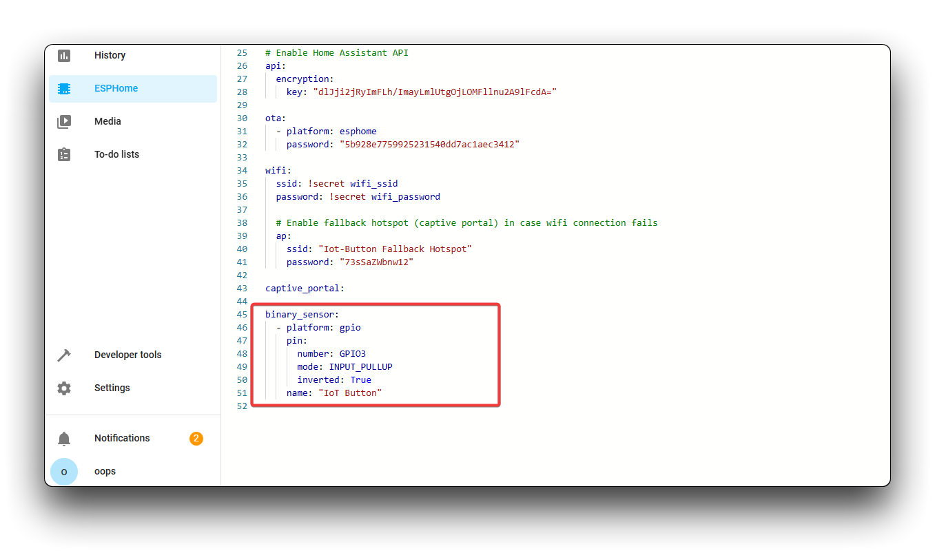
Task: Click the fallback hotspot comment line
Action: [467, 223]
